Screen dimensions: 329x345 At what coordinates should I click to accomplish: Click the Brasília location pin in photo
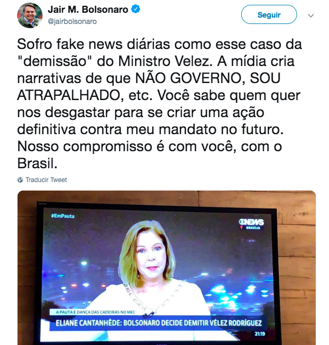click(x=241, y=228)
